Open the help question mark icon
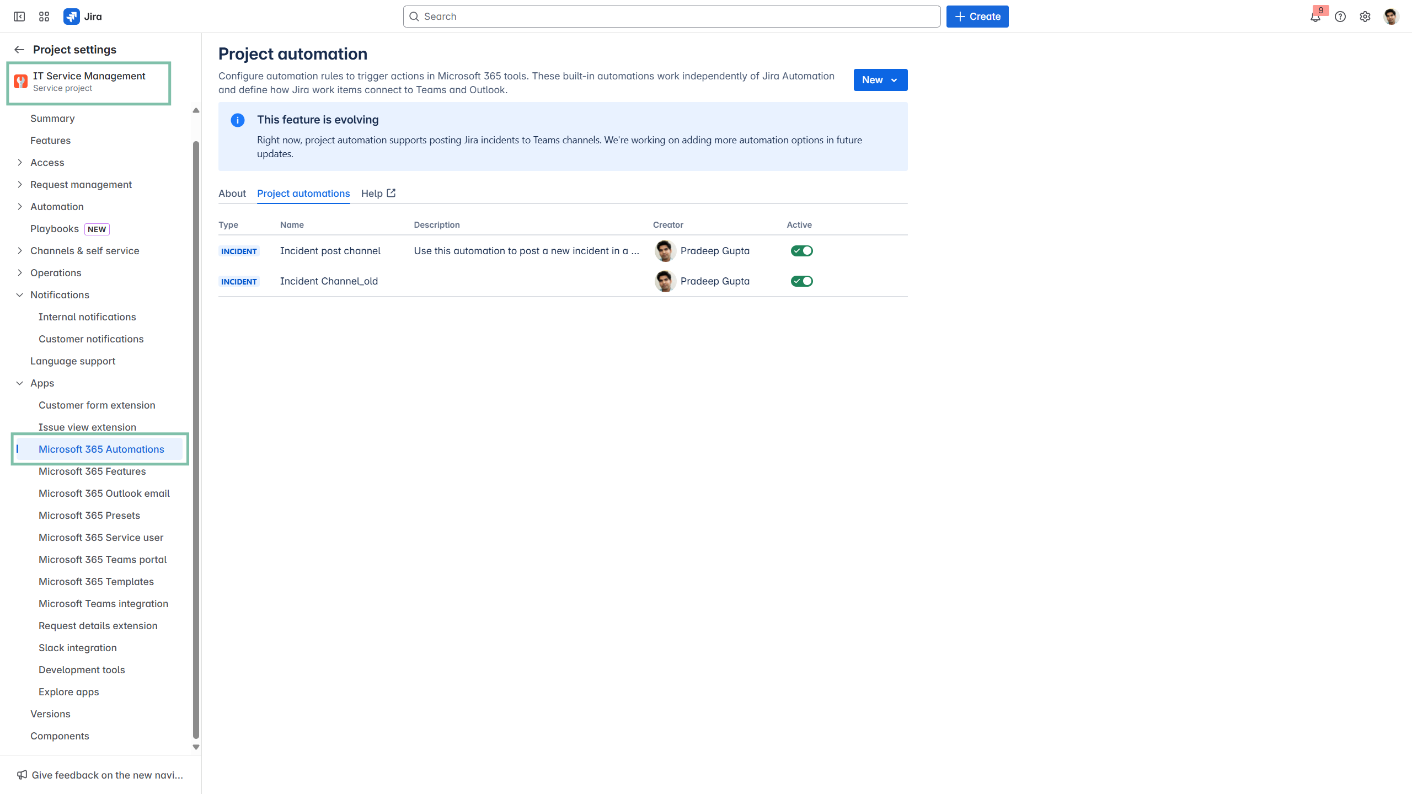 pos(1340,17)
